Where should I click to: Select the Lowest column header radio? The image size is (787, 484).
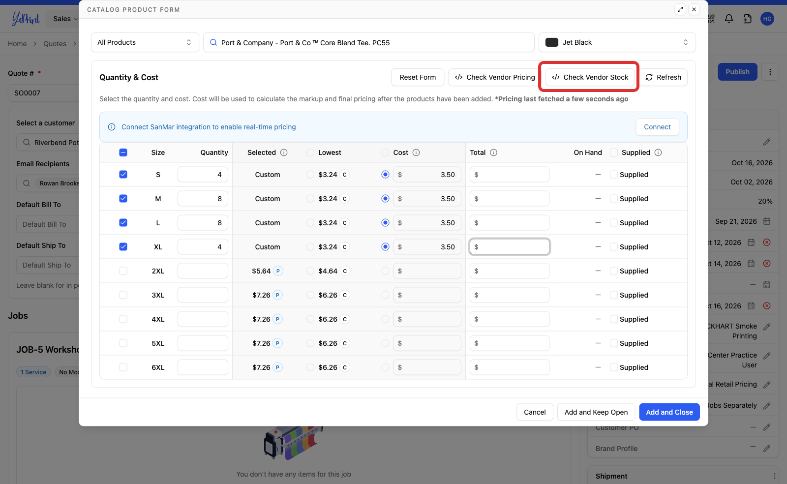point(310,152)
